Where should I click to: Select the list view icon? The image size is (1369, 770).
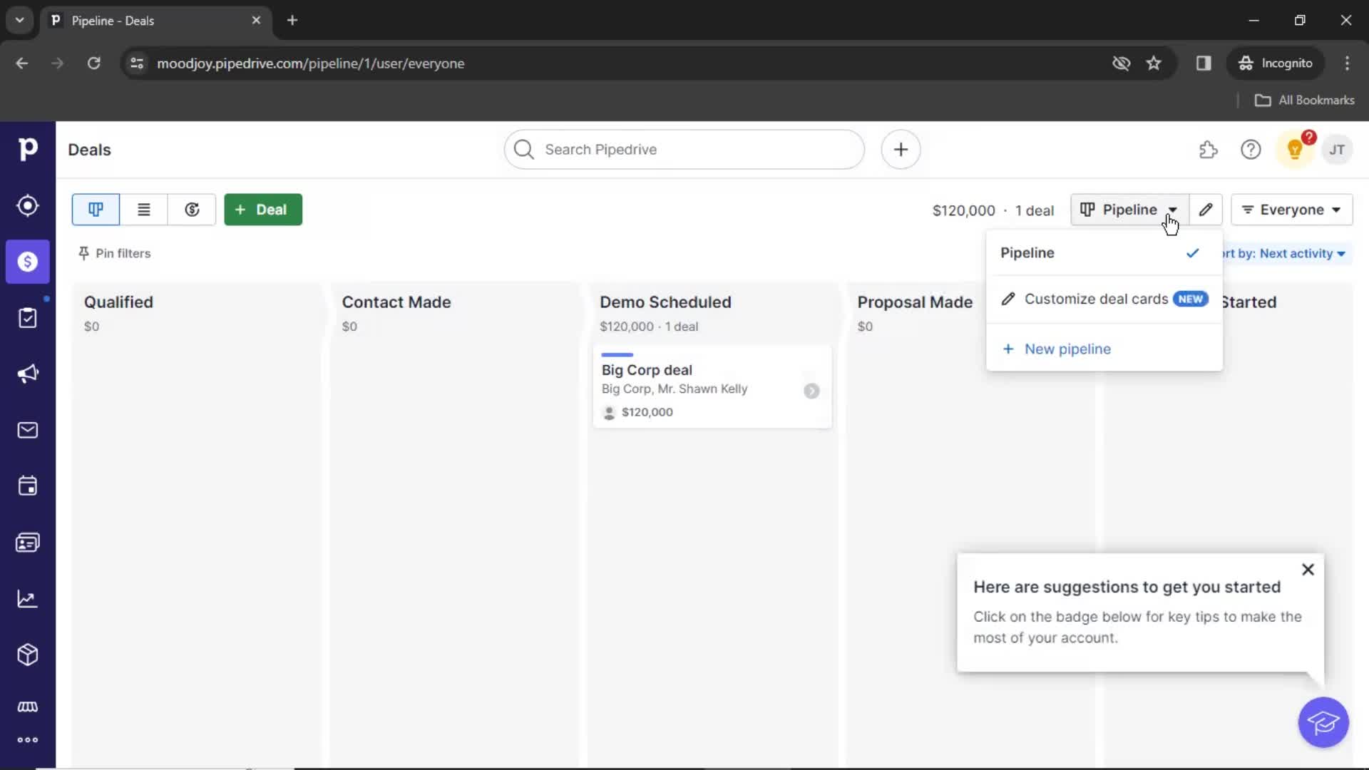pos(144,209)
